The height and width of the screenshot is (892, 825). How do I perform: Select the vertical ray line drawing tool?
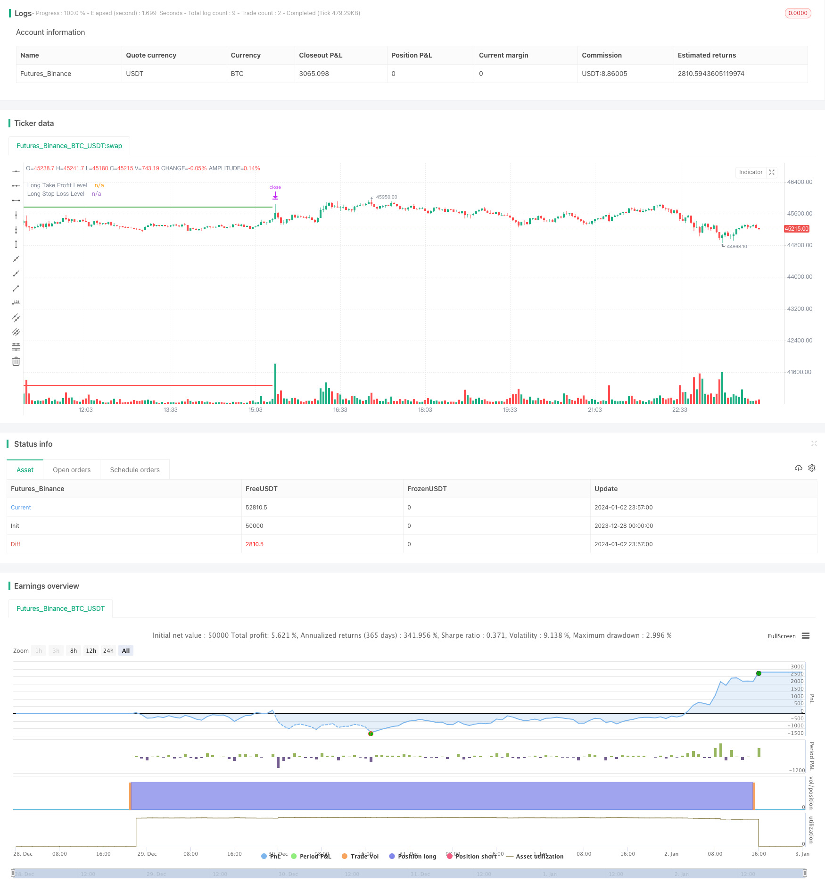tap(16, 230)
